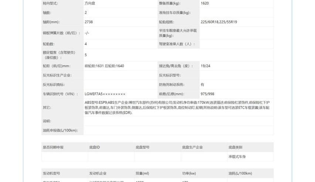
Task: Click the '轮胎规格:' label
Action: tap(166, 22)
